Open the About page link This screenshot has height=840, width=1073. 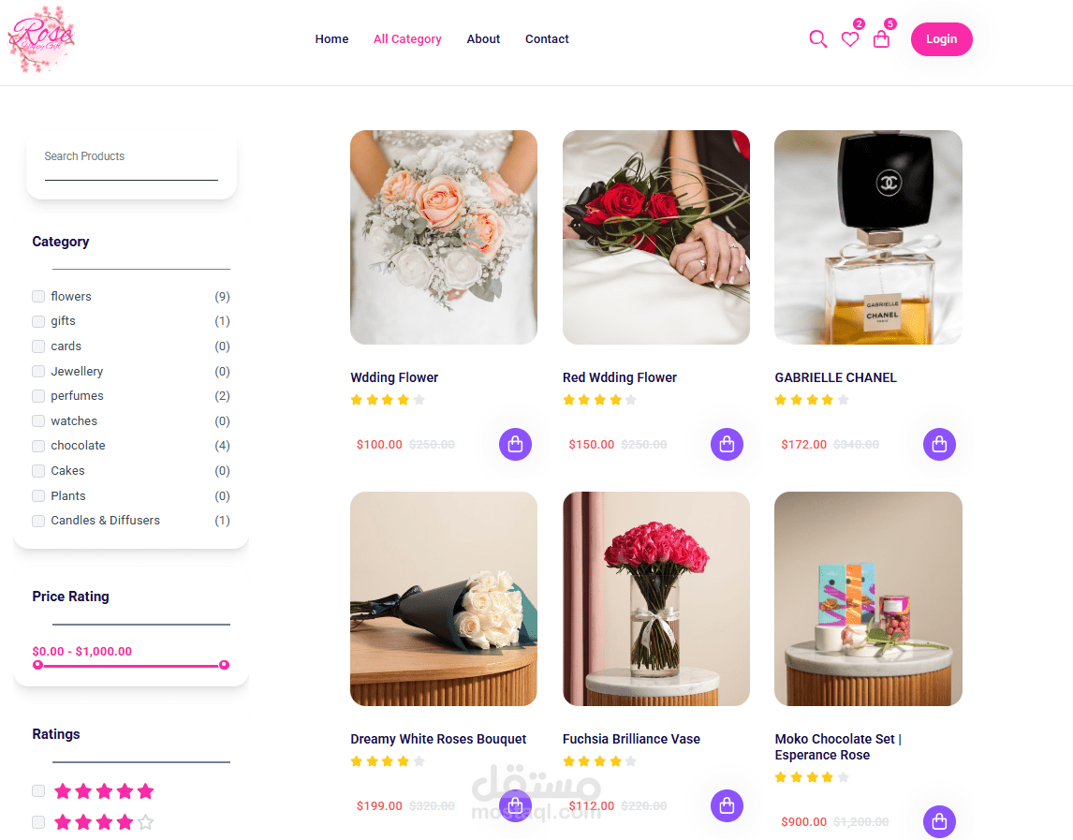point(483,39)
